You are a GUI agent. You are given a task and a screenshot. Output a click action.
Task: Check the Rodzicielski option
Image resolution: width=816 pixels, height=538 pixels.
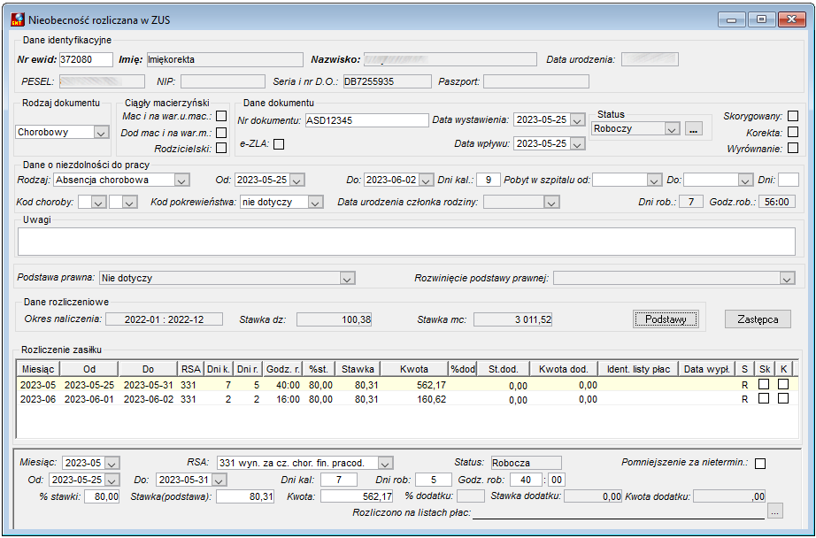pos(221,149)
